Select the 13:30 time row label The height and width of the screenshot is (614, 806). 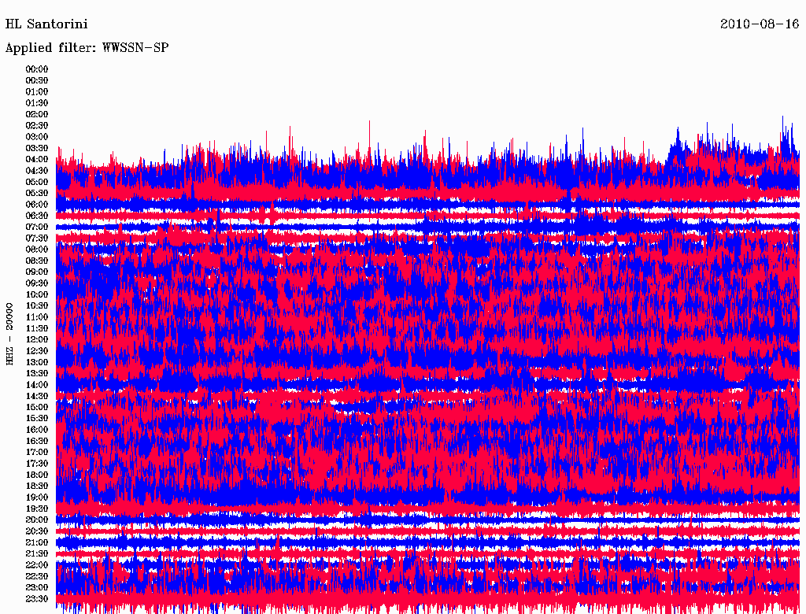tap(37, 374)
